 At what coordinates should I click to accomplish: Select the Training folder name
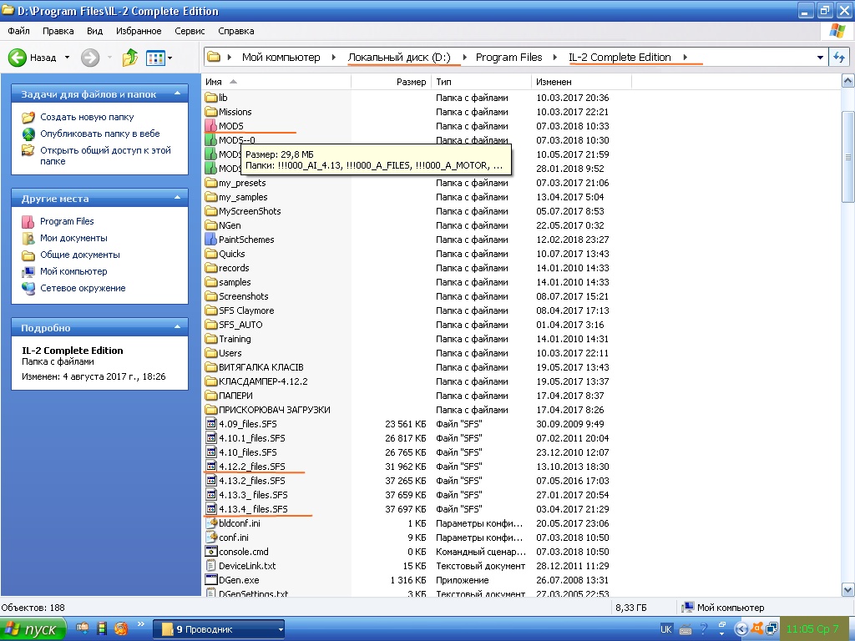(x=235, y=339)
